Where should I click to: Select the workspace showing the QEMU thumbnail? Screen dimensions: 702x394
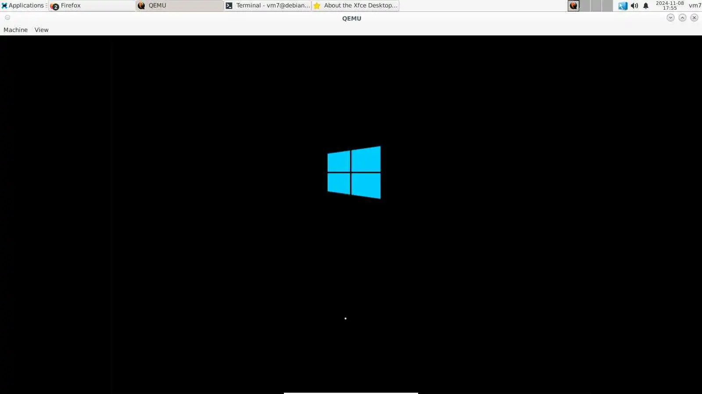573,6
